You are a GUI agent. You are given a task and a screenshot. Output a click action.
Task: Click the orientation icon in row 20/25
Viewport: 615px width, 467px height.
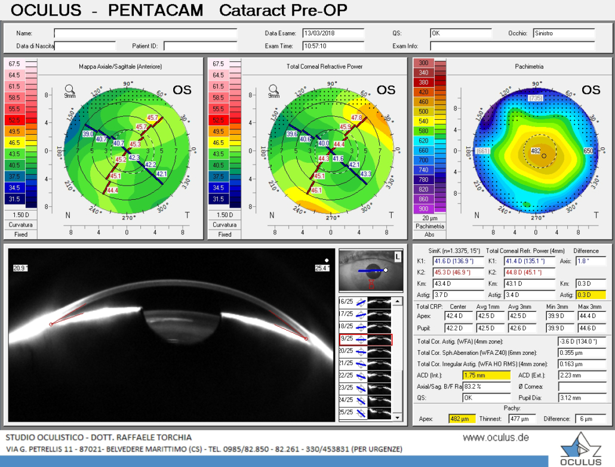point(361,351)
